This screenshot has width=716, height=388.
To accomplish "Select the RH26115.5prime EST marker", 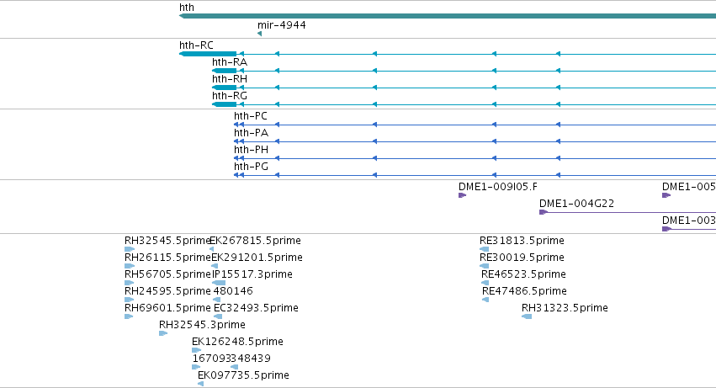I will coord(130,266).
